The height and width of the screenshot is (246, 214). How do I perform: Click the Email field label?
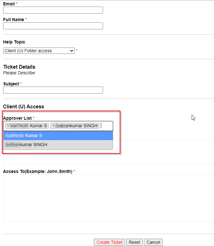9,4
